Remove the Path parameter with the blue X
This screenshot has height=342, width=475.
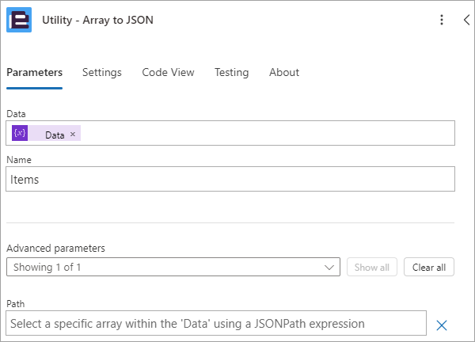click(442, 325)
